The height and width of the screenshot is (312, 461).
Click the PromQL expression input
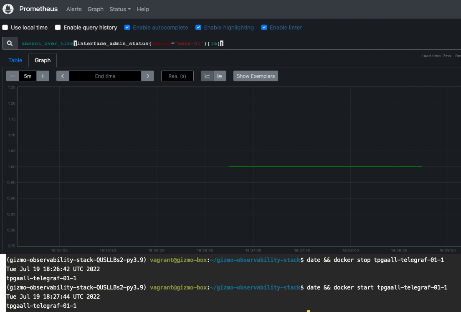pyautogui.click(x=239, y=43)
